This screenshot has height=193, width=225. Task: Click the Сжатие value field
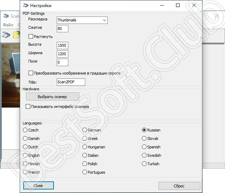(62, 29)
